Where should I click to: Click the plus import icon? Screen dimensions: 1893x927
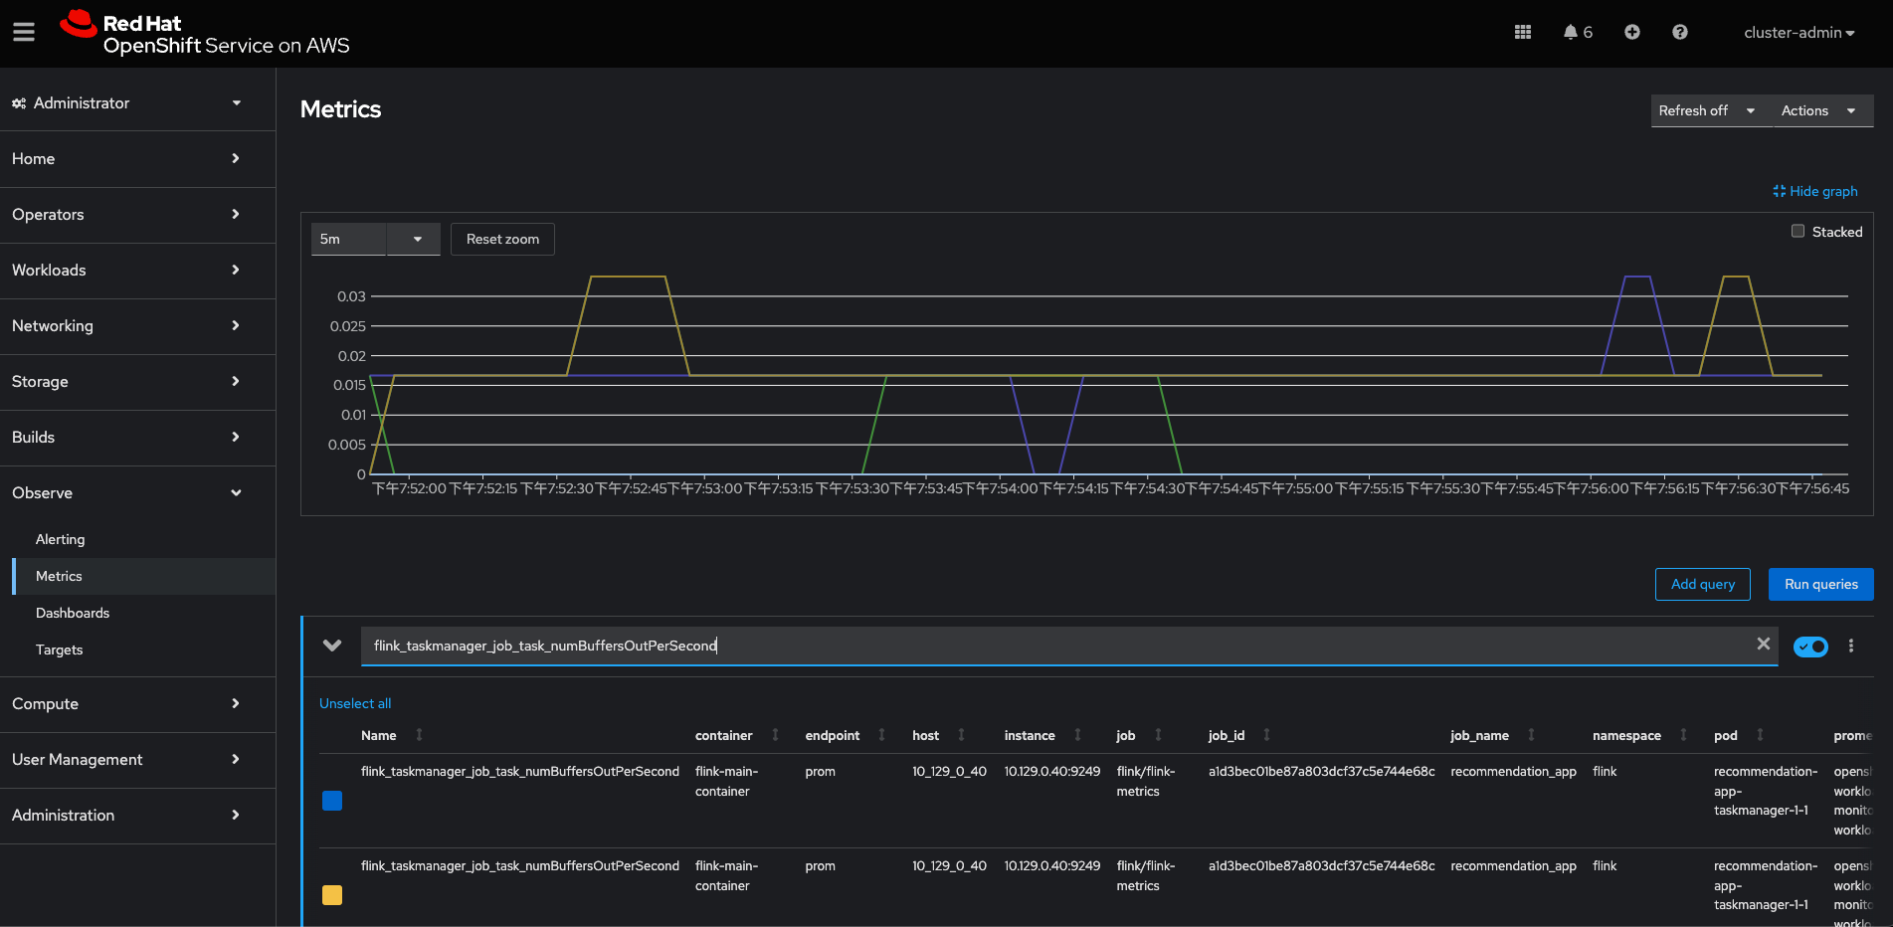tap(1631, 33)
